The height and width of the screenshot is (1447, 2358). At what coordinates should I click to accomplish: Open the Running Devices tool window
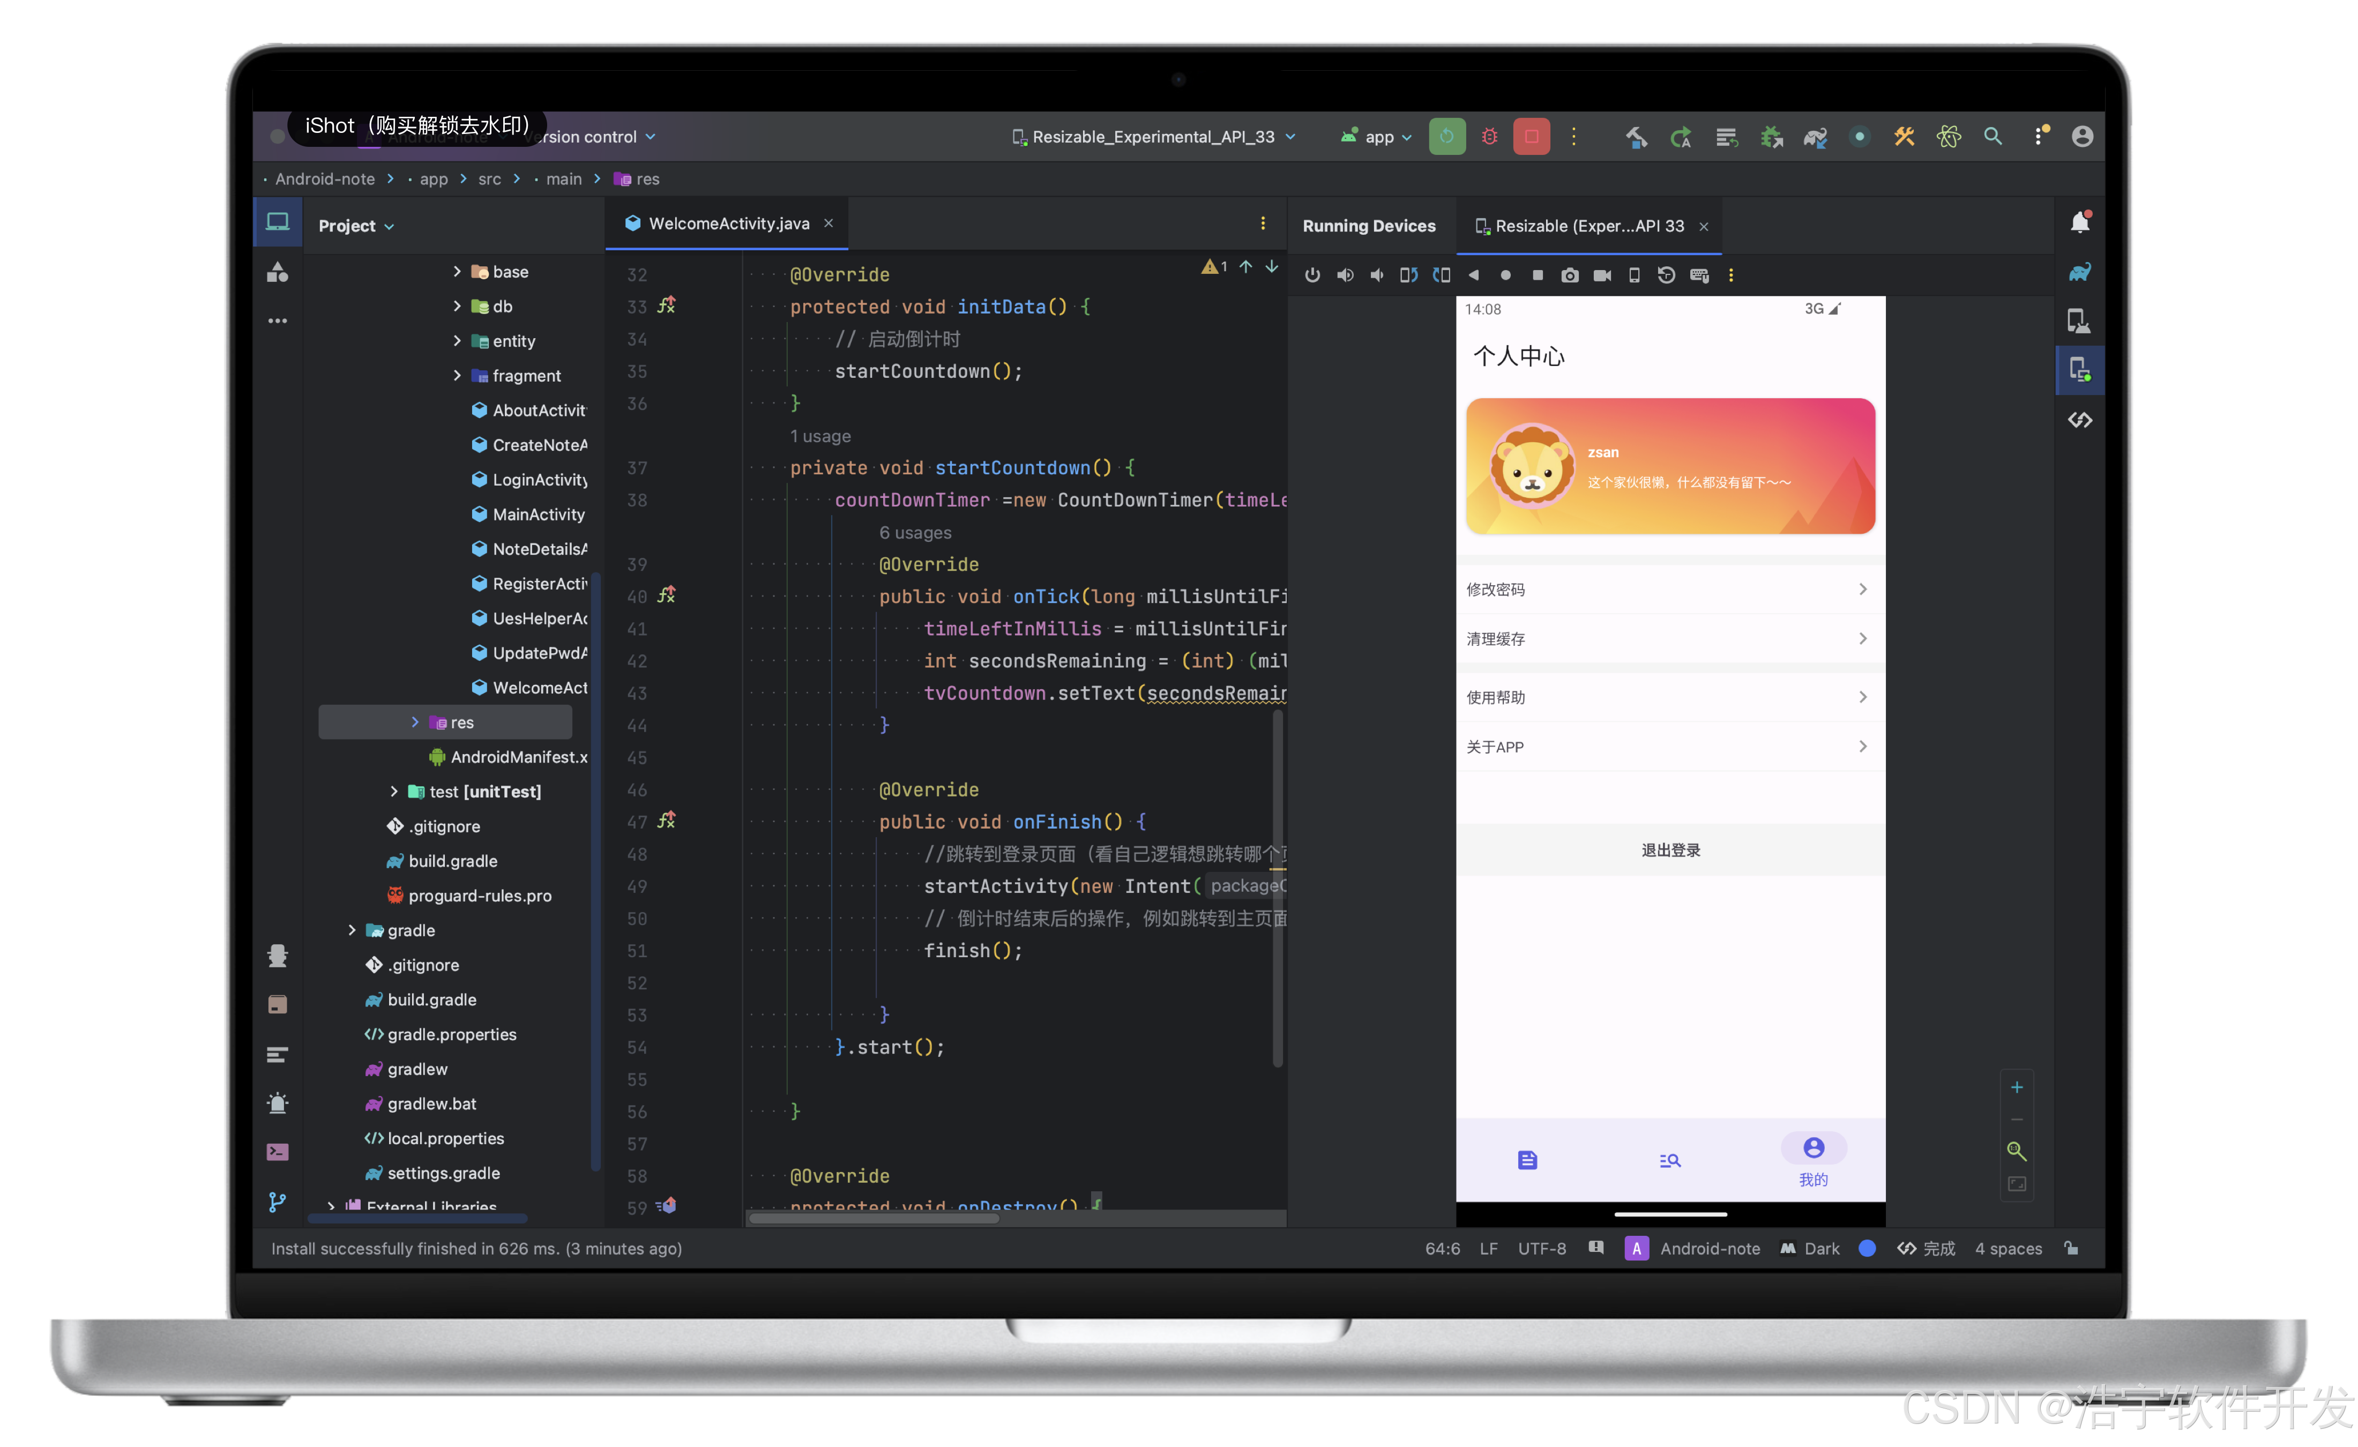tap(2080, 370)
